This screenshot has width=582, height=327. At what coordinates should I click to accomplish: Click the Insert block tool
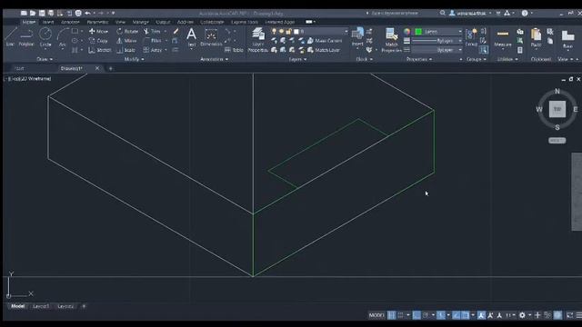coord(357,36)
